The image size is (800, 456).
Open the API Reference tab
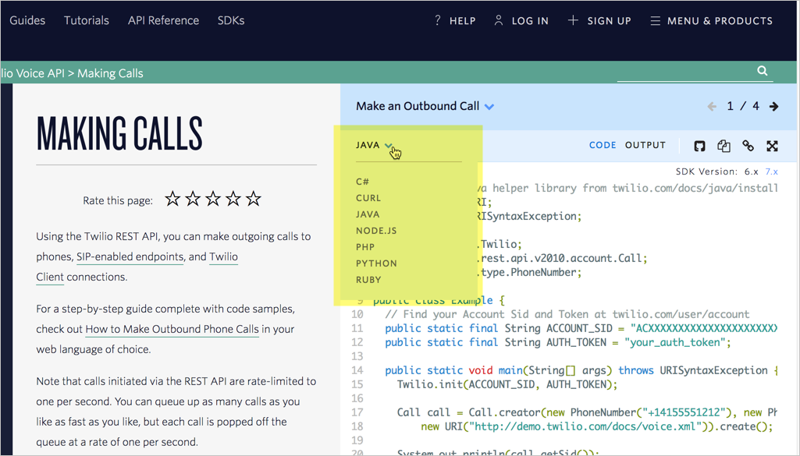163,20
